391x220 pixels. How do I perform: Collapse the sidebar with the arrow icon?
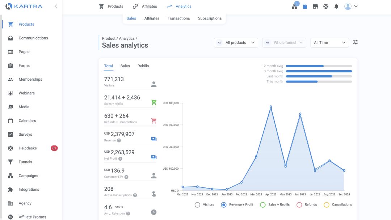coord(56,7)
